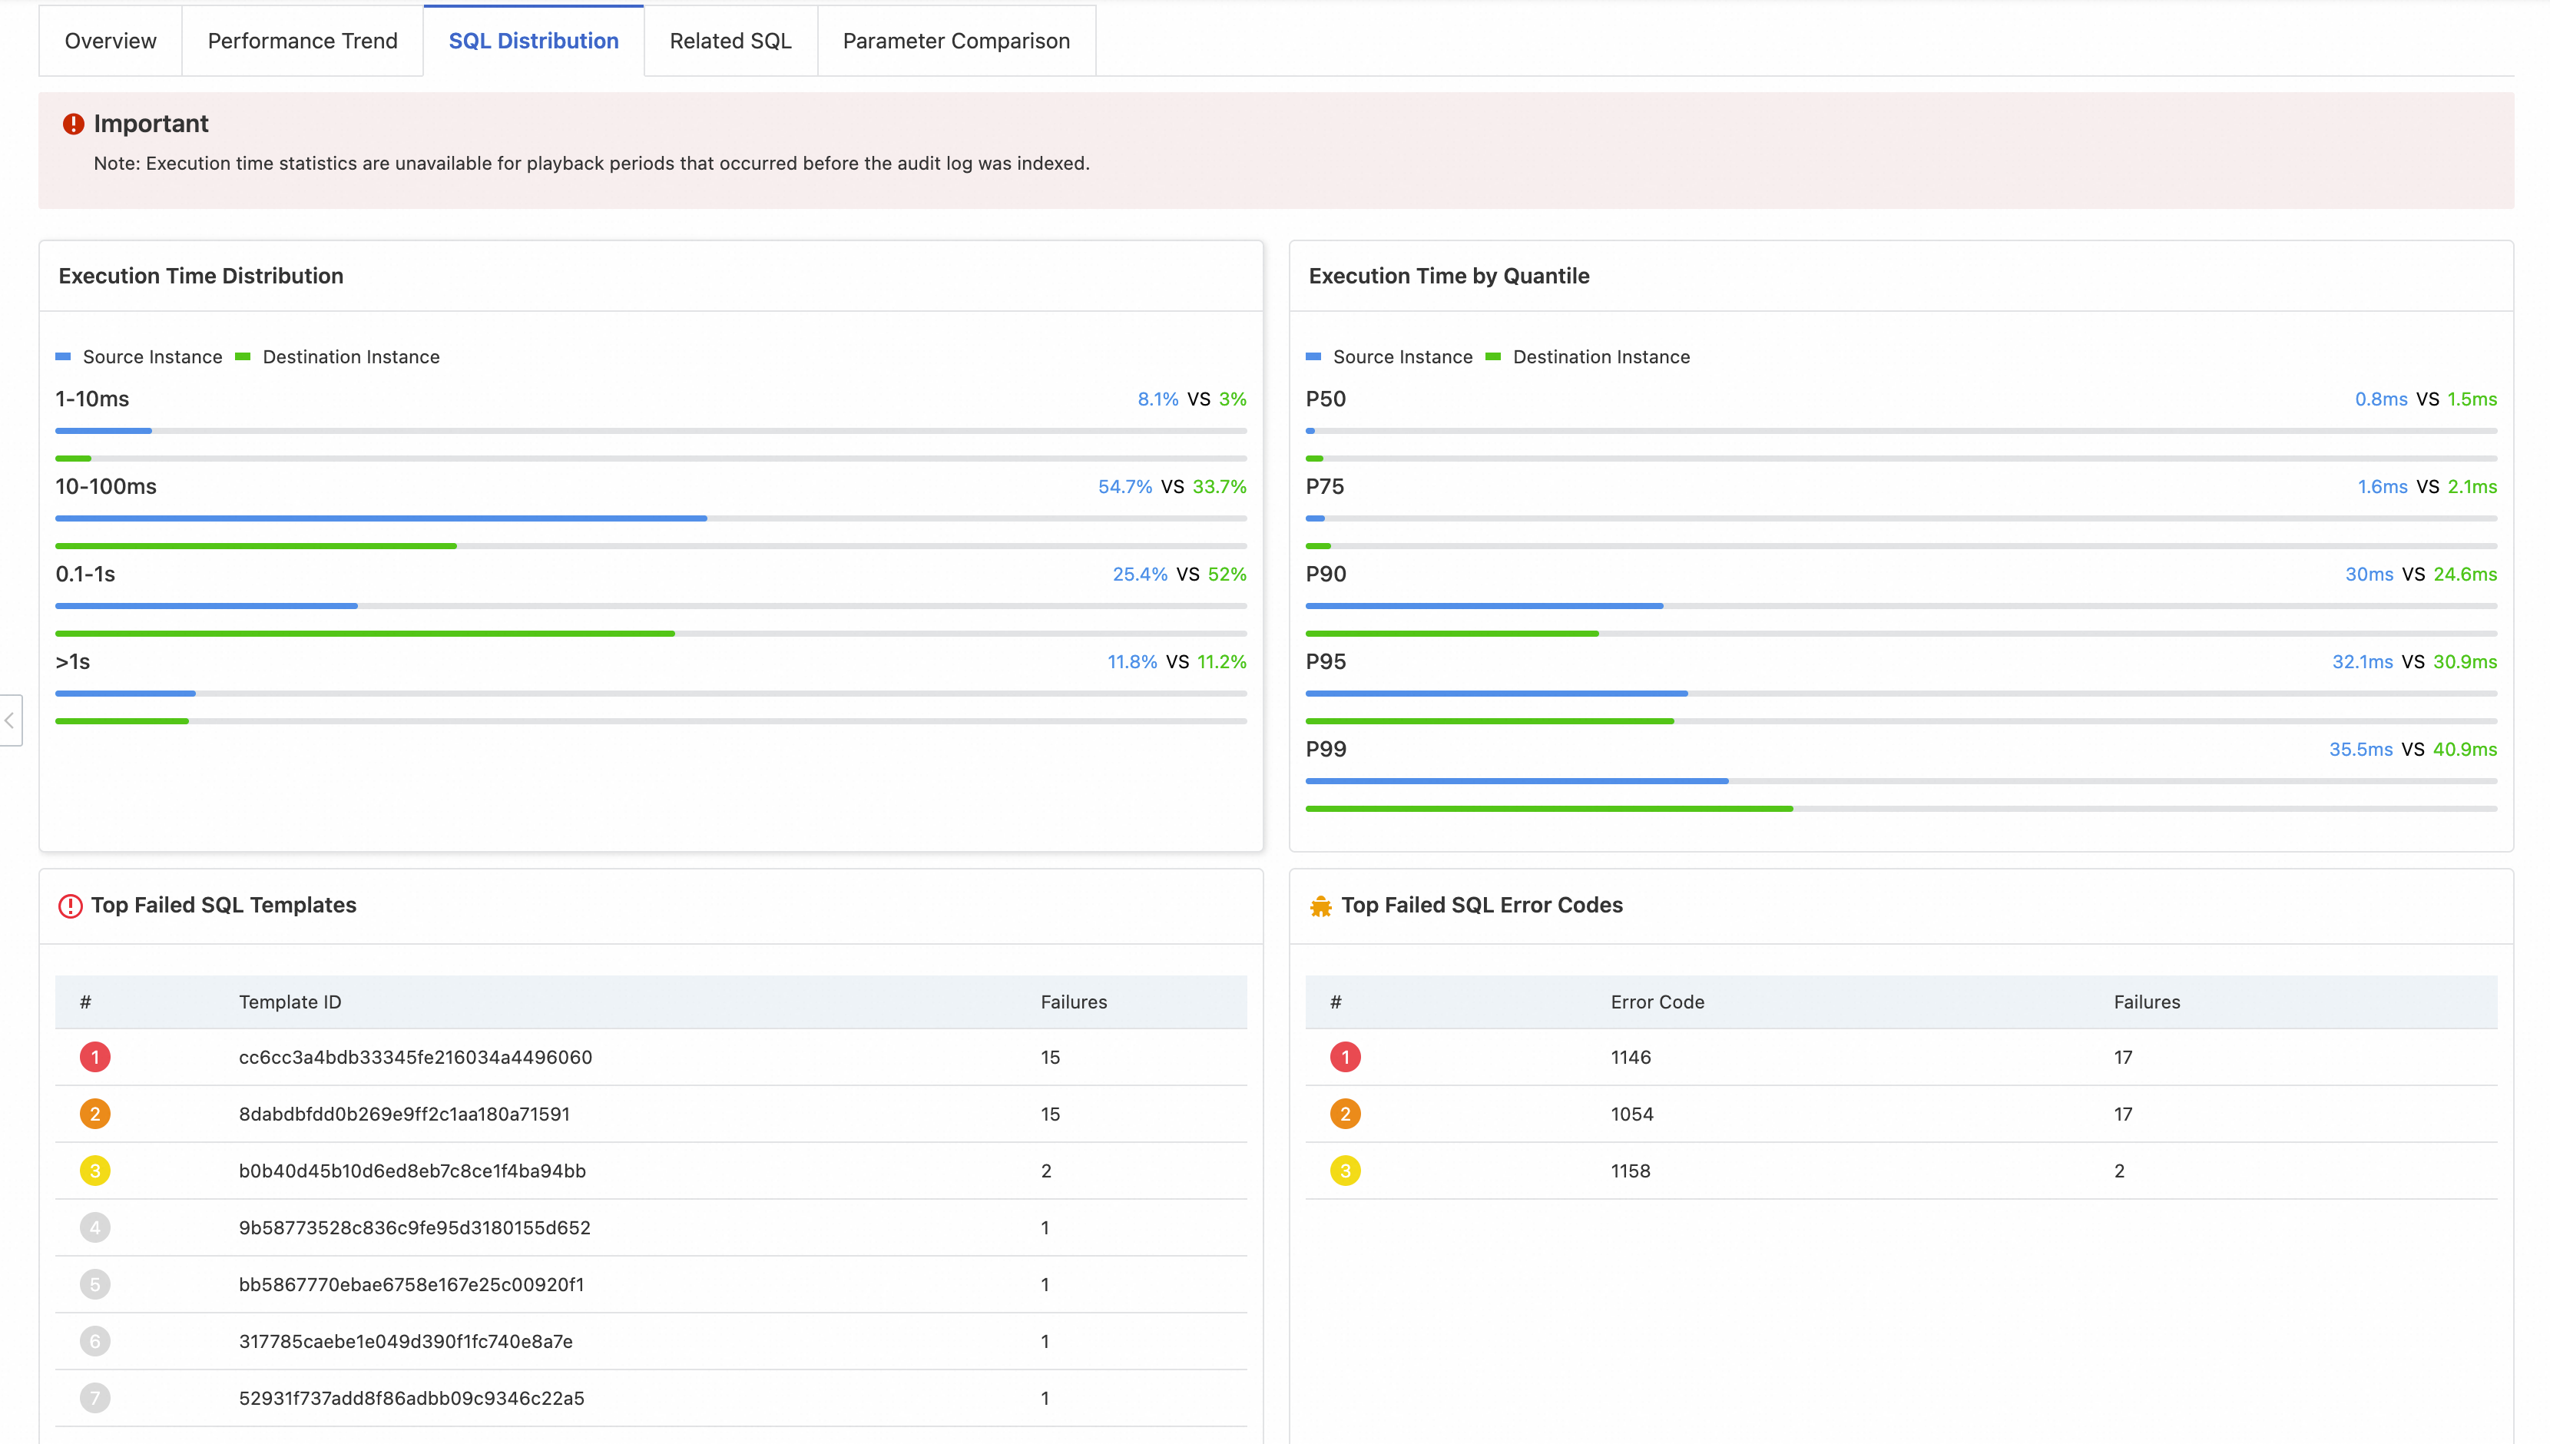Viewport: 2550px width, 1444px height.
Task: Click error code 1146 row
Action: [1631, 1057]
